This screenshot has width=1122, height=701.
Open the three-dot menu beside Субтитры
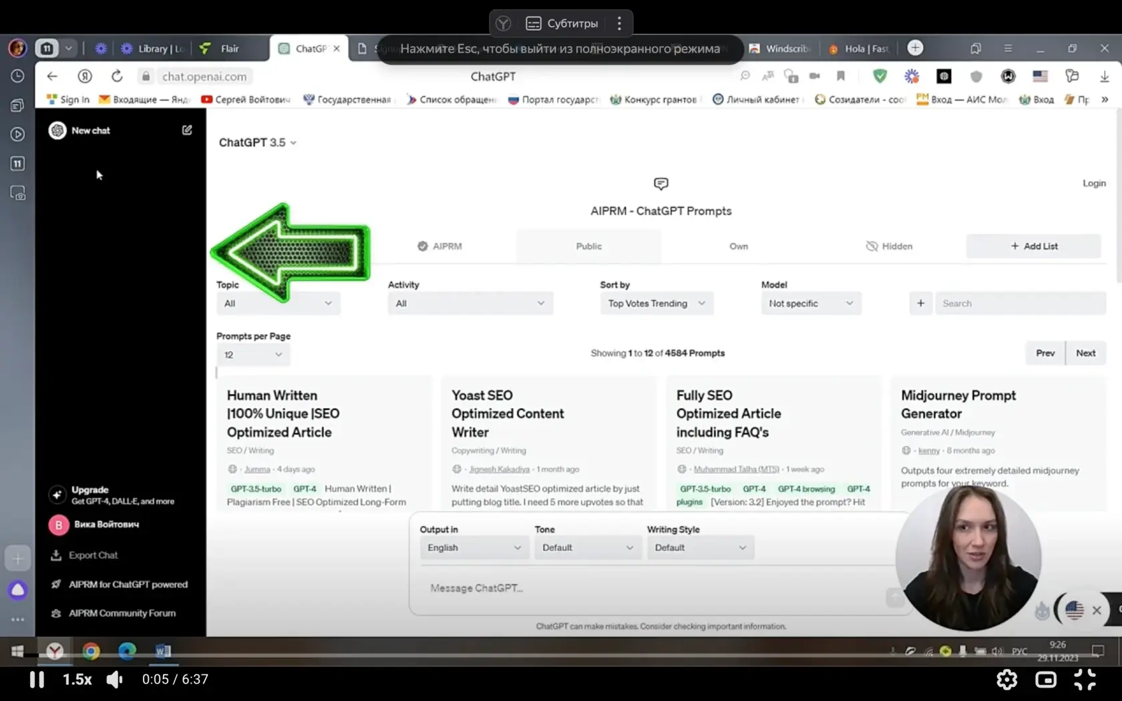click(619, 23)
